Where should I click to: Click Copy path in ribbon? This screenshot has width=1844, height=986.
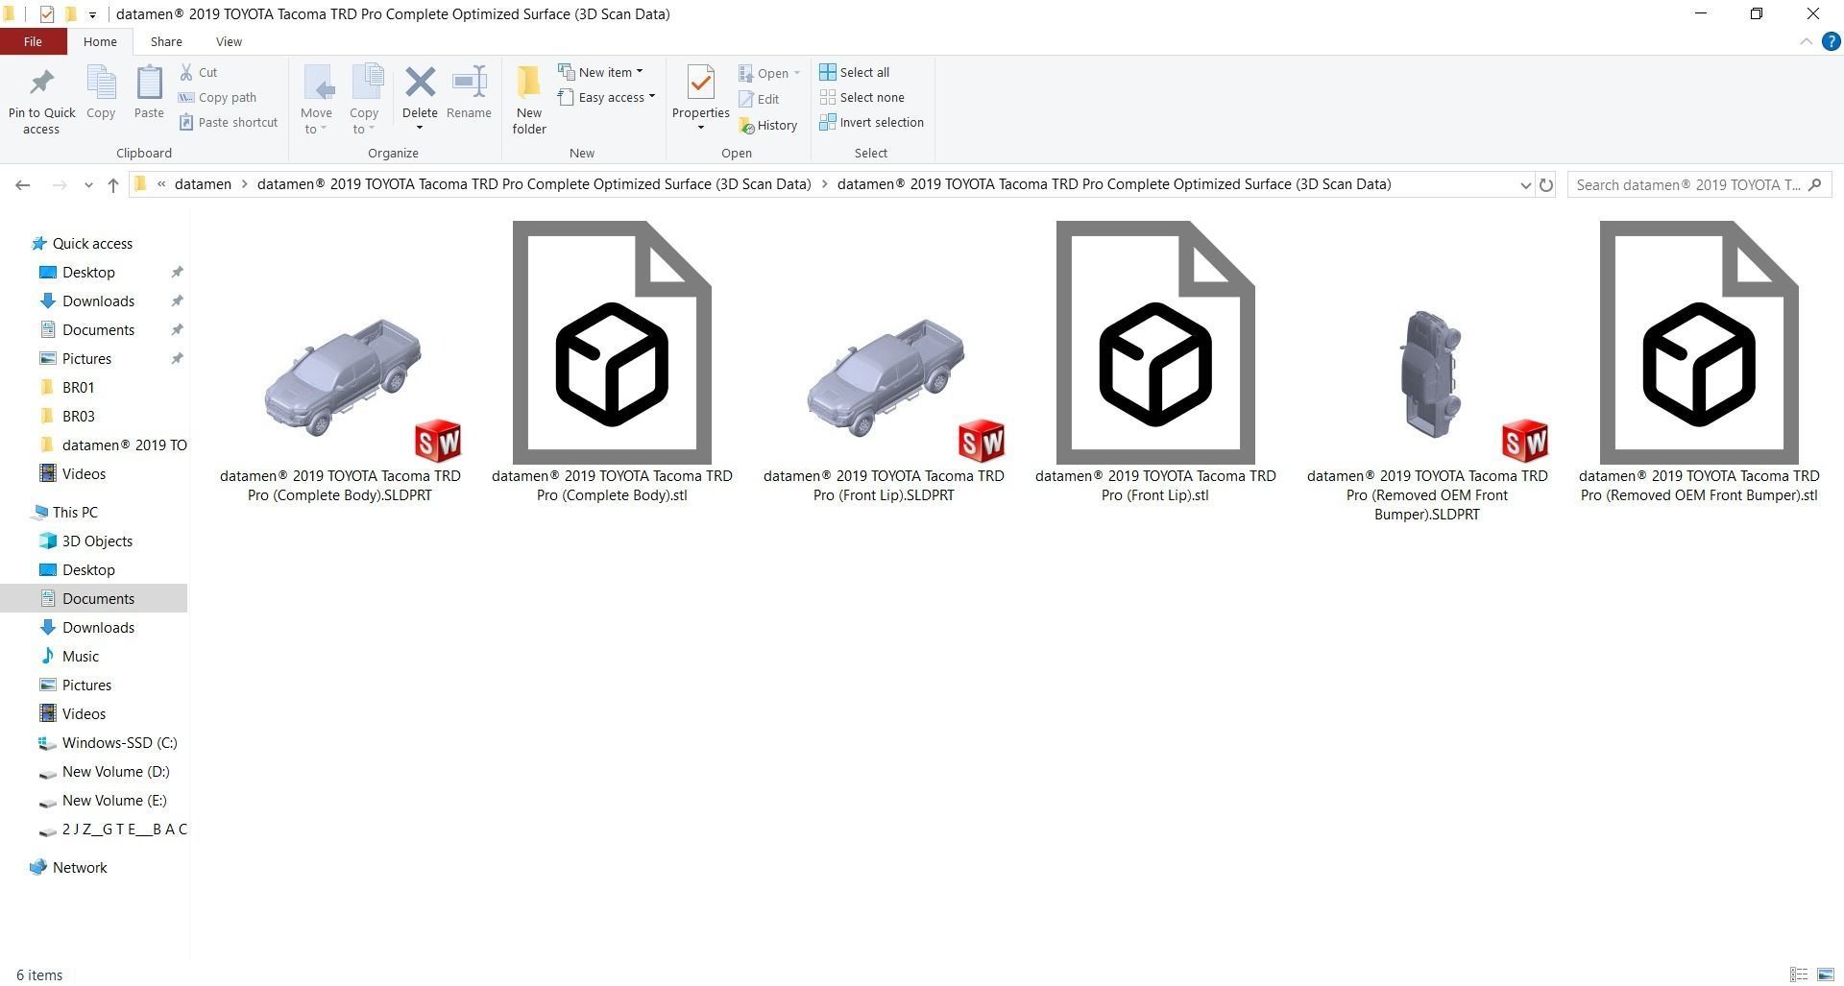pyautogui.click(x=218, y=97)
